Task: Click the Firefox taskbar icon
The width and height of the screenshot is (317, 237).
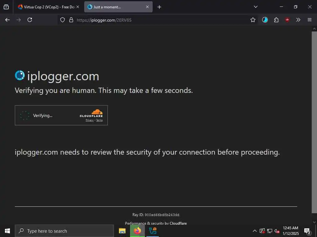Action: 137,231
